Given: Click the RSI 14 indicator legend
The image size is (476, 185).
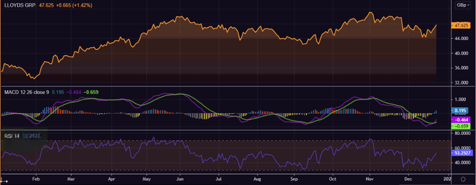Looking at the screenshot, I should (x=12, y=136).
